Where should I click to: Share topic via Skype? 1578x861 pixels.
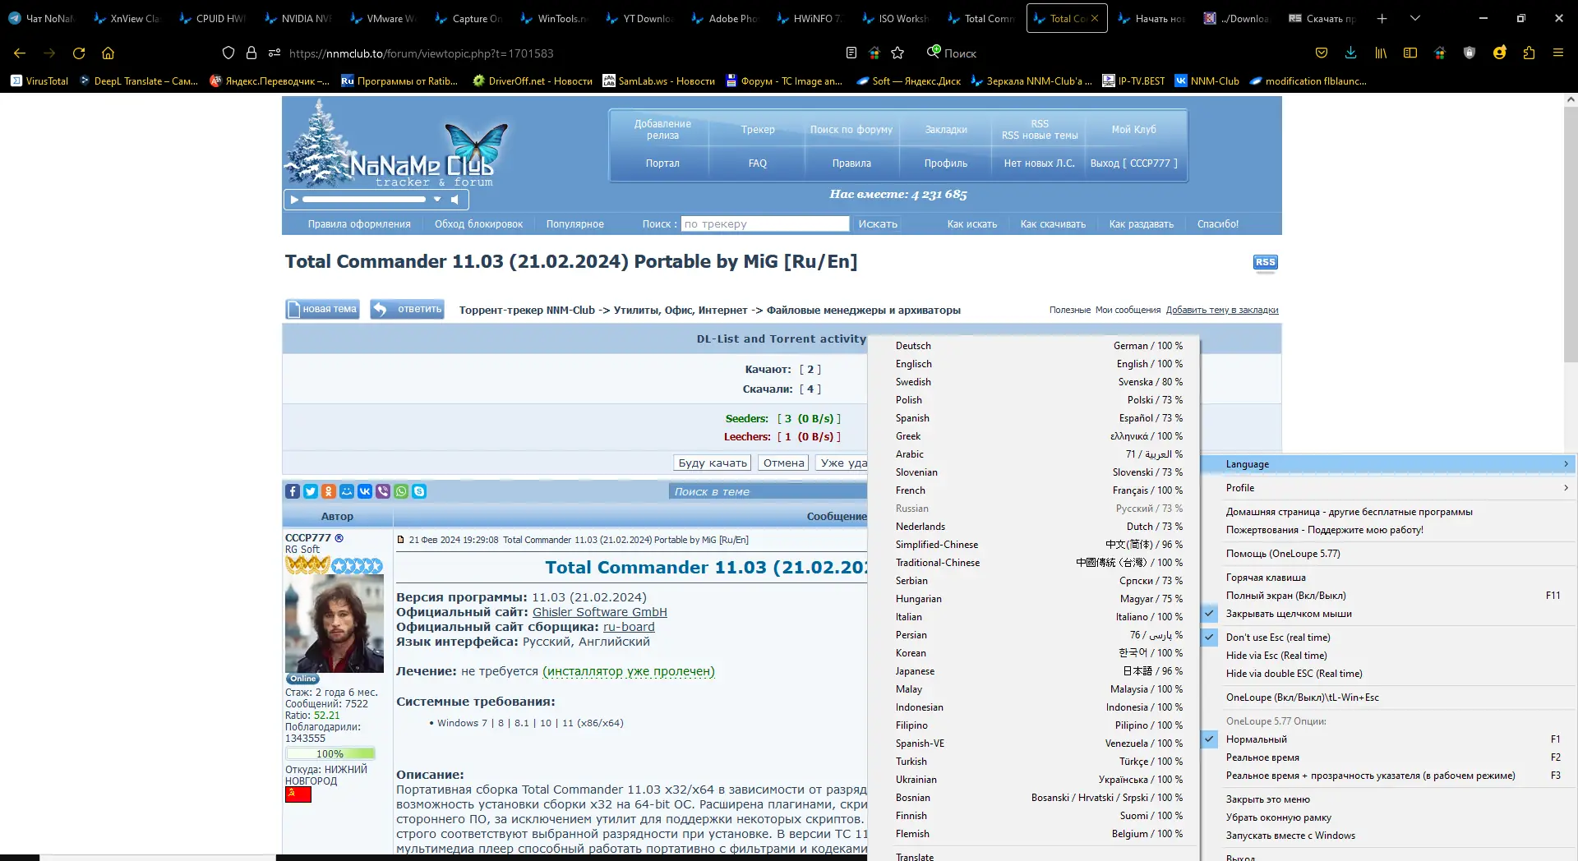(419, 491)
